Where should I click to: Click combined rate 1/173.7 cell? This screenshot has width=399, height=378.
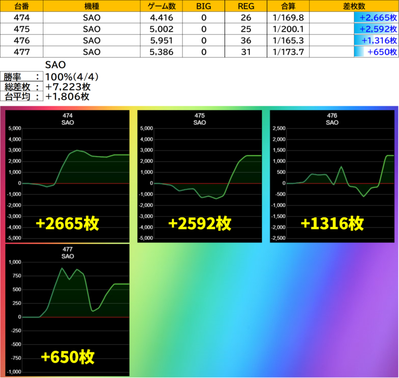point(288,52)
